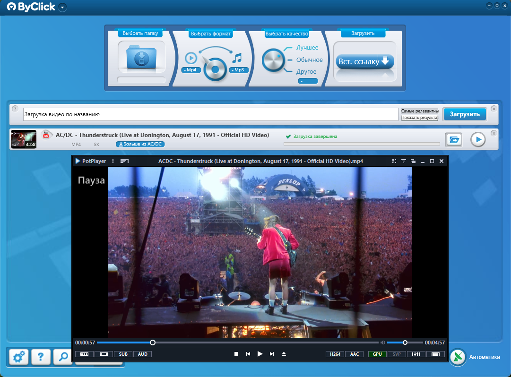
Task: Show the playlist panel icon
Action: pos(436,354)
